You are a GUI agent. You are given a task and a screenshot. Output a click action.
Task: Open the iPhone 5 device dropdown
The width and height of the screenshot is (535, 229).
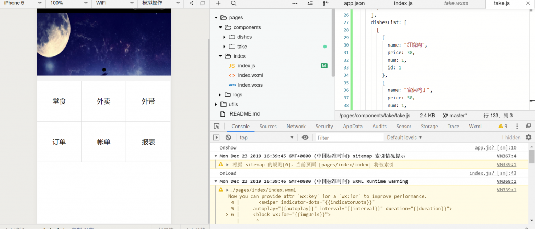(x=22, y=3)
